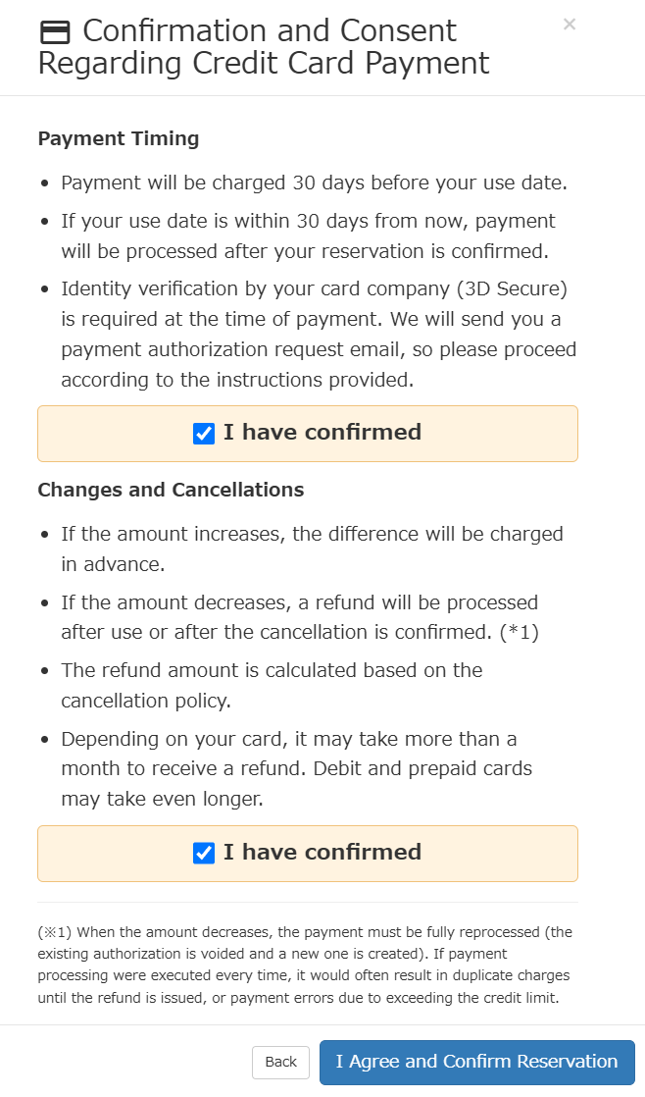Click the dialog title about Credit Card Payment
Viewport: 645px width, 1097px height.
point(264,47)
